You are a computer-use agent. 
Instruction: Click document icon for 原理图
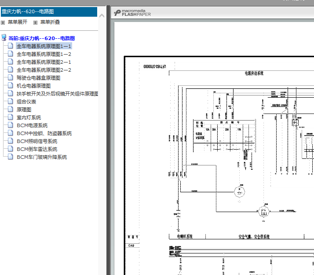click(x=11, y=109)
